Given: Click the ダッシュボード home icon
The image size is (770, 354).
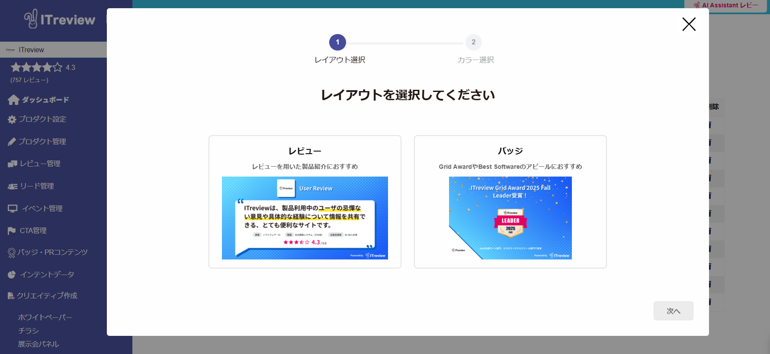Looking at the screenshot, I should pyautogui.click(x=13, y=100).
